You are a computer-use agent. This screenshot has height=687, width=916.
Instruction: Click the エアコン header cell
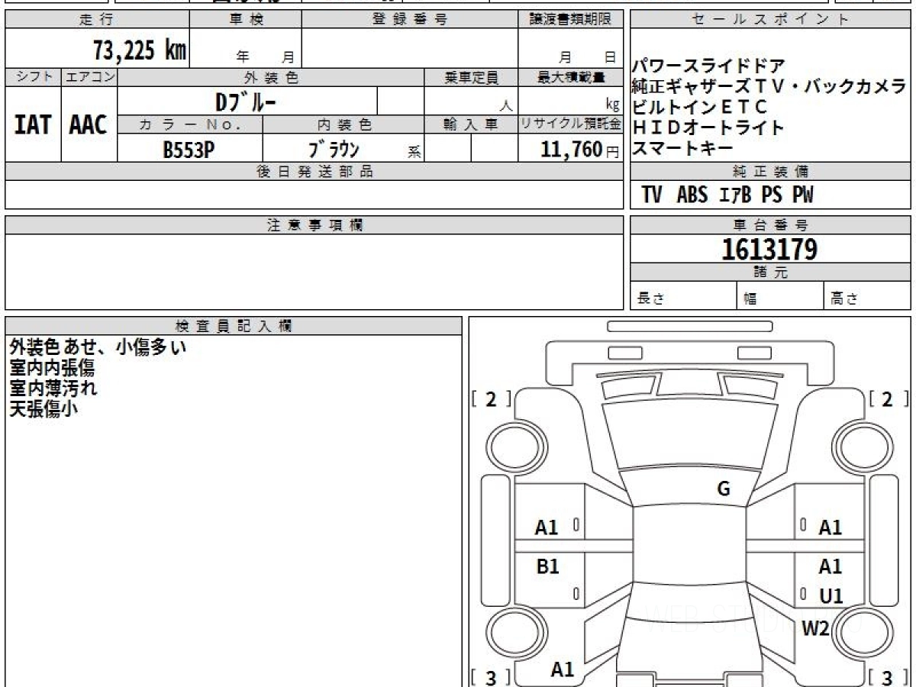89,77
